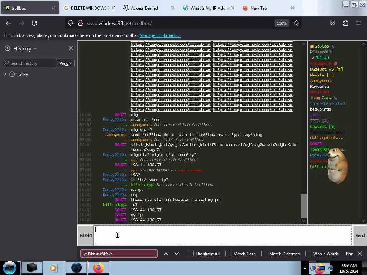Click the BONZI nickname button
This screenshot has height=275, width=367.
click(x=86, y=235)
